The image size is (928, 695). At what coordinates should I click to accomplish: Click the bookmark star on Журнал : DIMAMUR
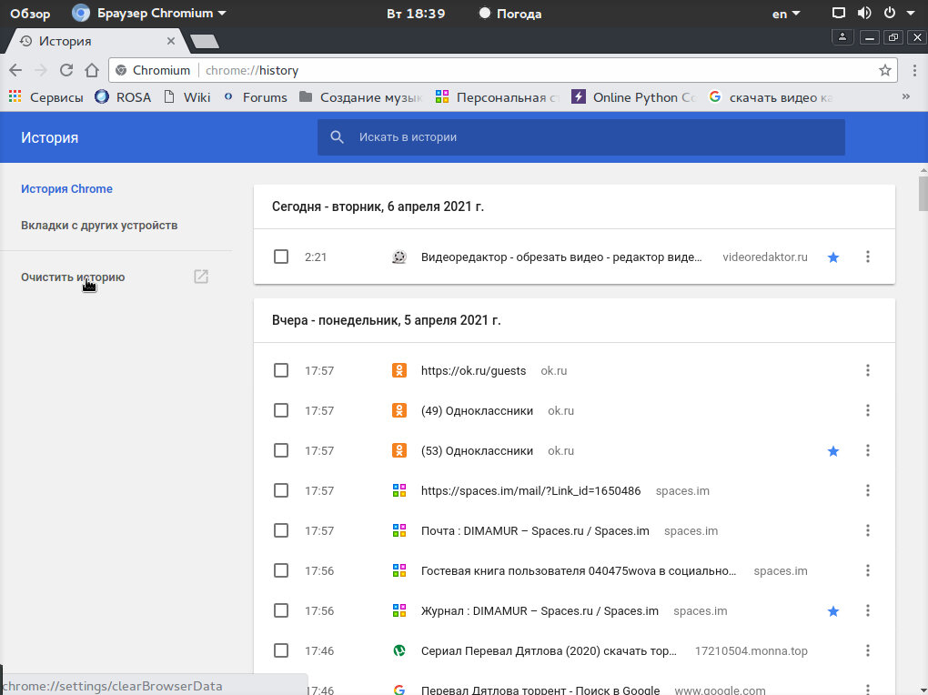(x=833, y=611)
